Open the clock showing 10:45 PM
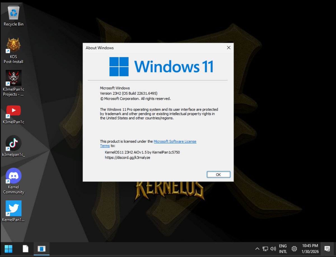This screenshot has width=336, height=257. click(x=310, y=249)
